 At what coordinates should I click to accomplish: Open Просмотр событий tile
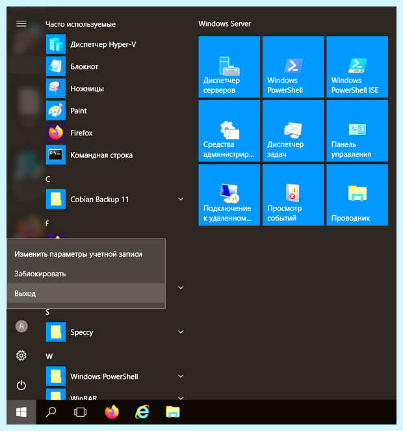coord(293,195)
